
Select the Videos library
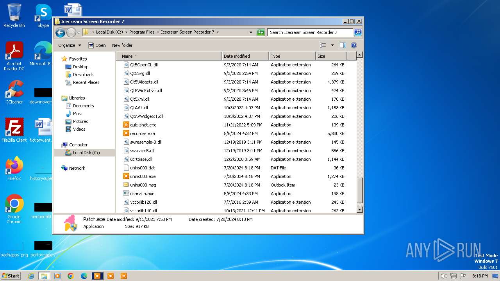click(79, 129)
